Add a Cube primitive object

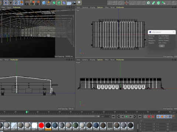pyautogui.click(x=44, y=3)
